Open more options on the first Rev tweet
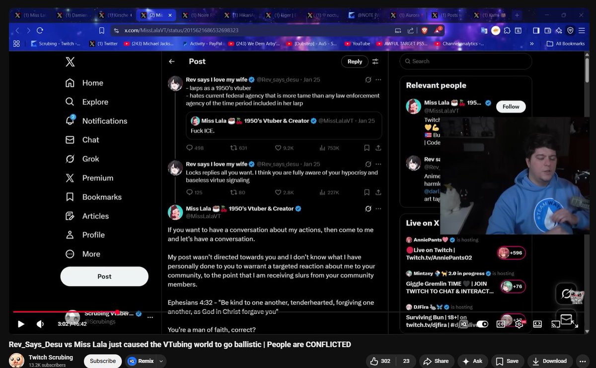596x368 pixels. click(x=378, y=80)
